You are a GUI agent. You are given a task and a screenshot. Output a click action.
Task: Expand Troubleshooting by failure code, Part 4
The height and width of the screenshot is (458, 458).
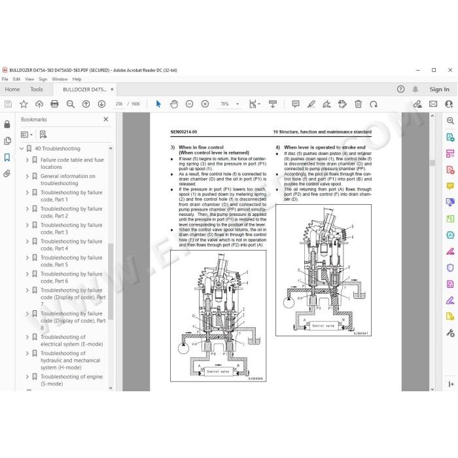[x=27, y=241]
